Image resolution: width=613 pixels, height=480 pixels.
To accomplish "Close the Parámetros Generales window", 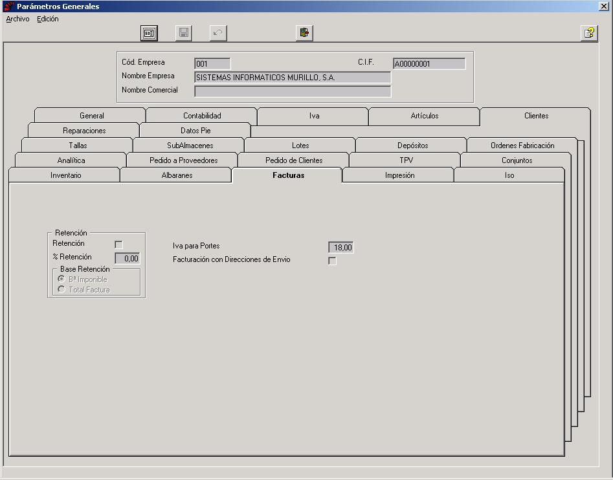I will coord(604,6).
